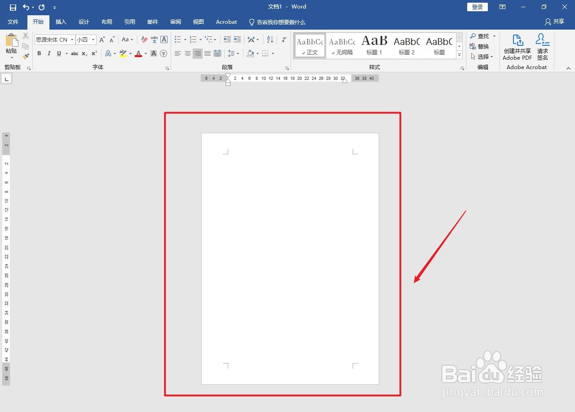Open line spacing dropdown
This screenshot has width=575, height=412.
tap(238, 53)
